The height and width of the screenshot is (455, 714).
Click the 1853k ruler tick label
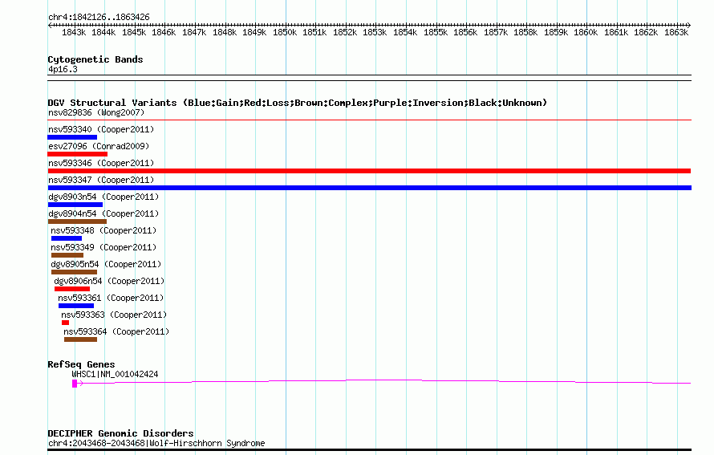coord(375,32)
